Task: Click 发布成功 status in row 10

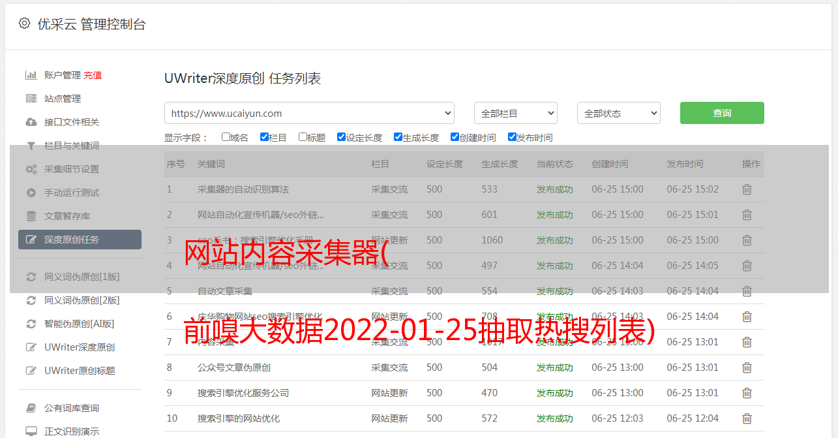Action: pos(555,418)
